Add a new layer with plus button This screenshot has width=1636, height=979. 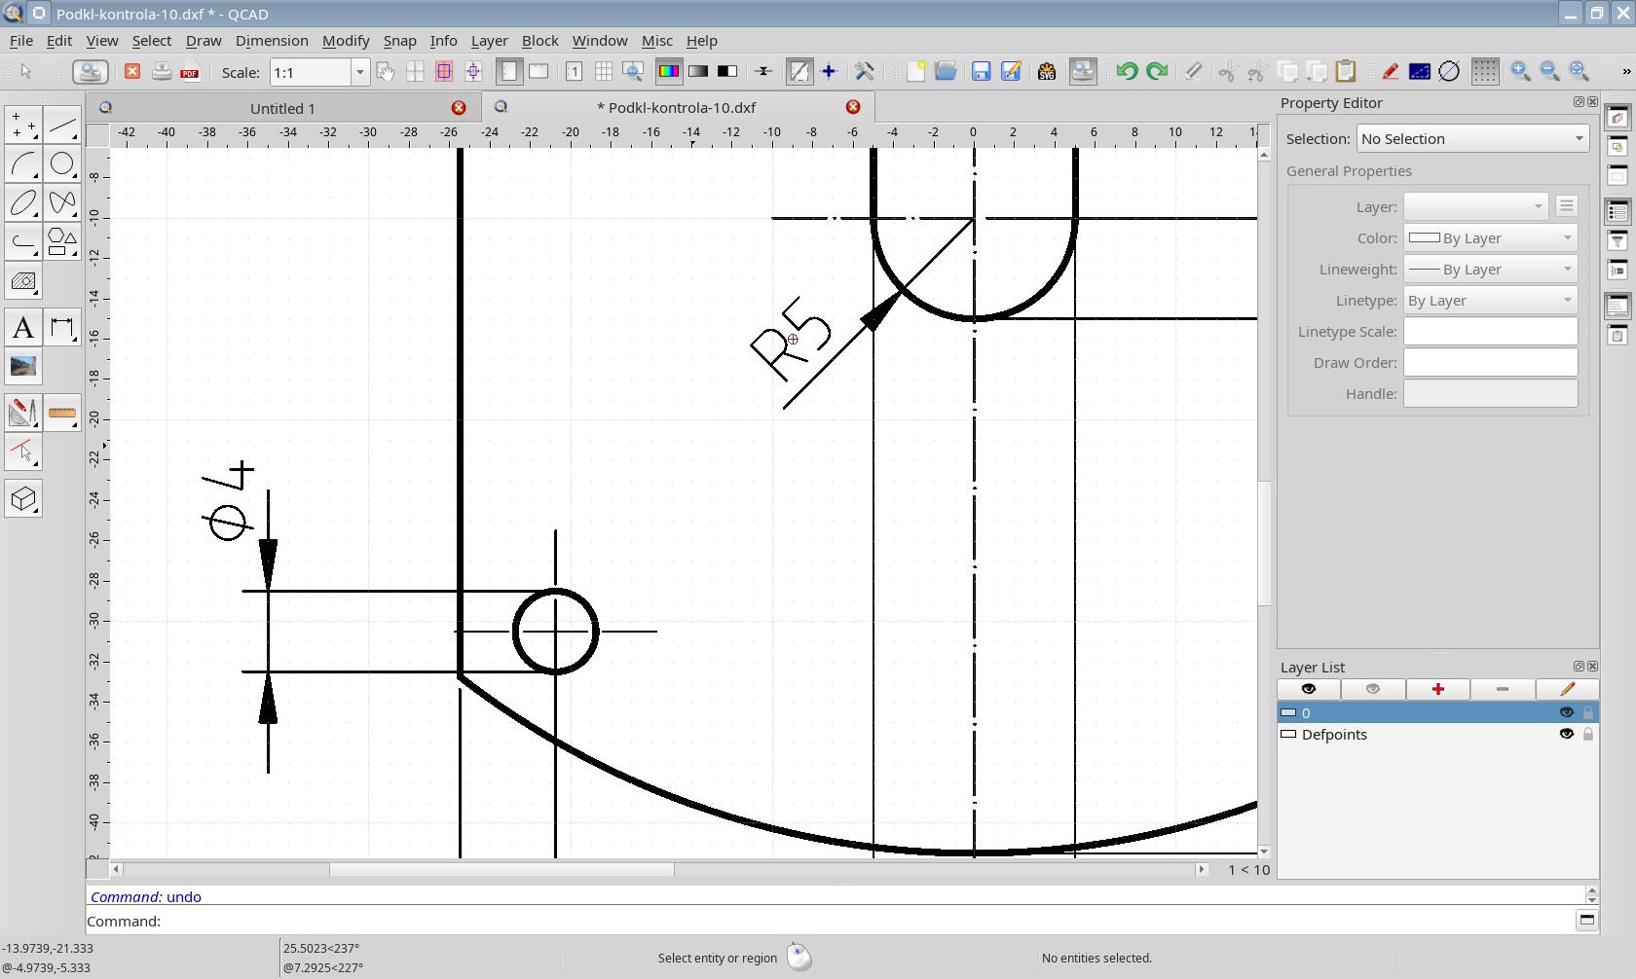[x=1437, y=689]
